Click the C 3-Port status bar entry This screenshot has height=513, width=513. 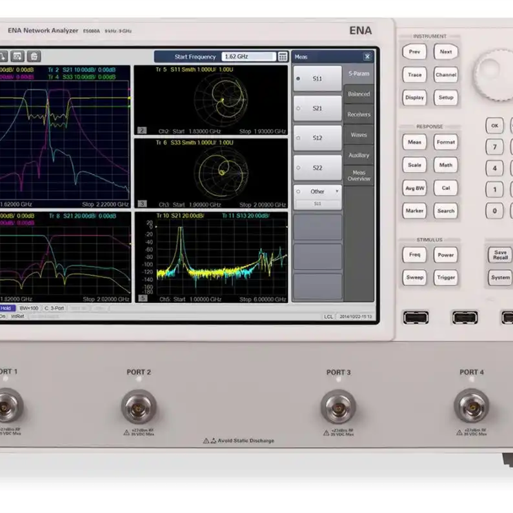point(54,308)
